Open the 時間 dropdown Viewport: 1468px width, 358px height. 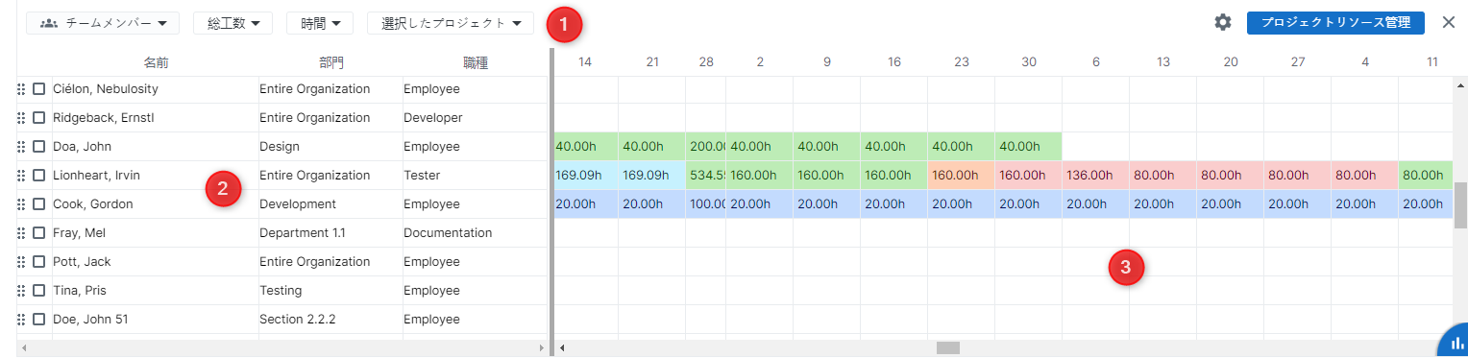pos(320,23)
